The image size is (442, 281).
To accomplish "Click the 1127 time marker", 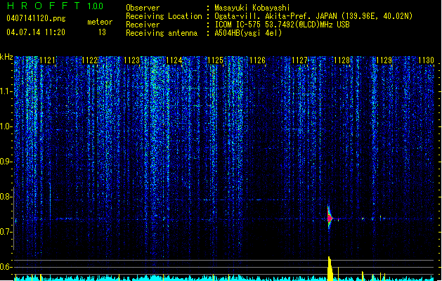I will [299, 60].
